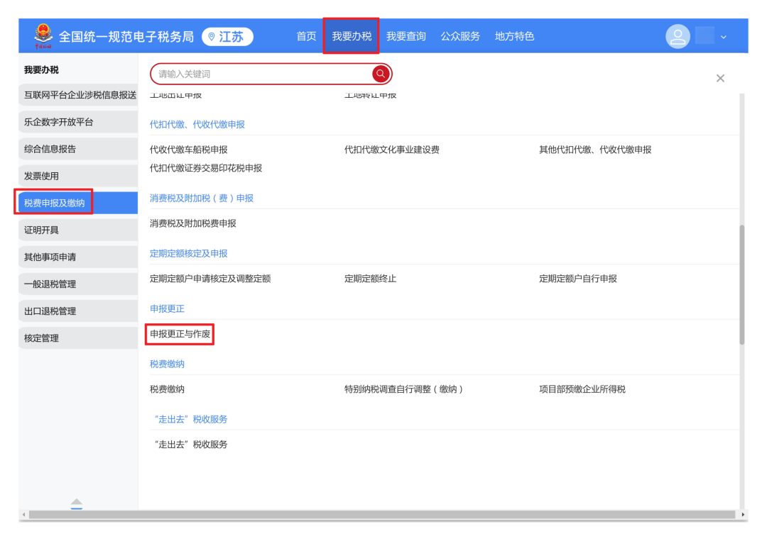Click 税费缴纳 blue section heading
The height and width of the screenshot is (541, 767).
coord(167,364)
